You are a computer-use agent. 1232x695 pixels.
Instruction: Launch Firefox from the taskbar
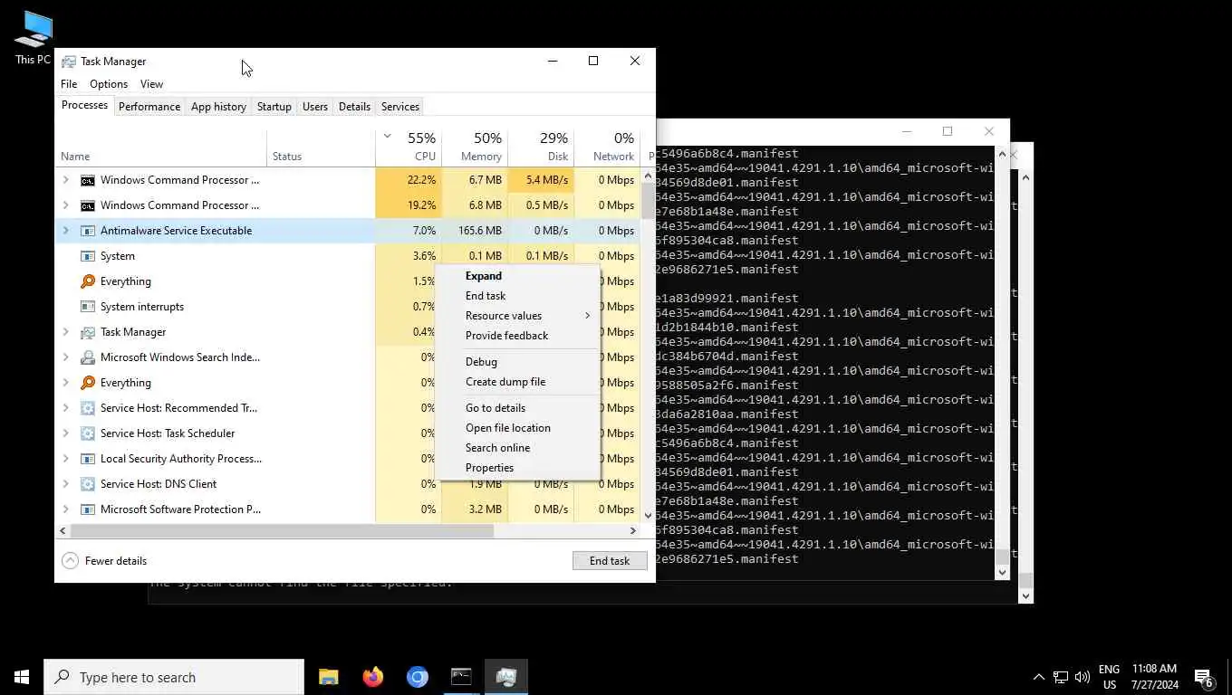(x=372, y=677)
